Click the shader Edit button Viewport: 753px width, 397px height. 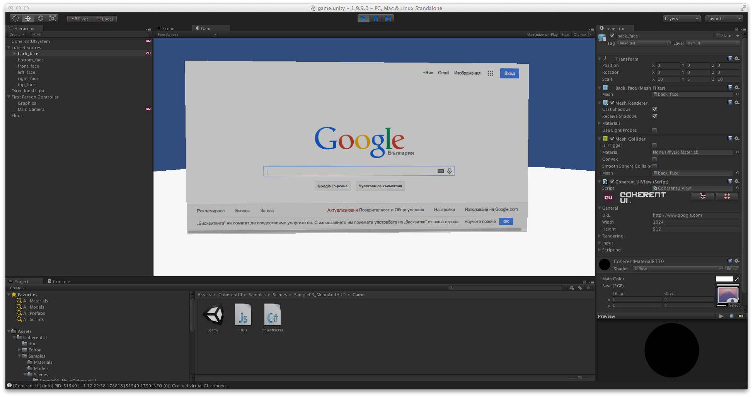coord(732,269)
